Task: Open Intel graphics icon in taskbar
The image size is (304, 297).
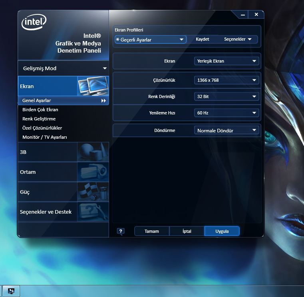Action: click(11, 291)
